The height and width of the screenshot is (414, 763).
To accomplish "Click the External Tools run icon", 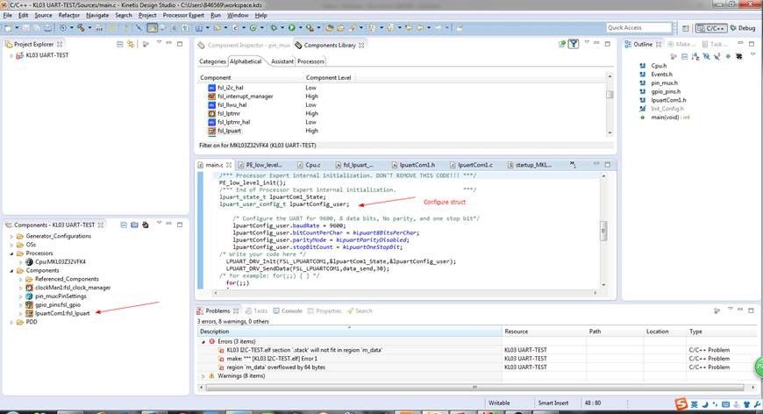I will (310, 28).
